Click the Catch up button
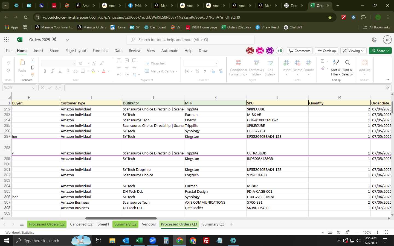Viewport: 394px width, 246px height. click(327, 51)
